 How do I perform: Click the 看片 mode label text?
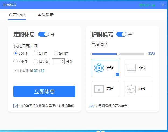[x=110, y=89]
